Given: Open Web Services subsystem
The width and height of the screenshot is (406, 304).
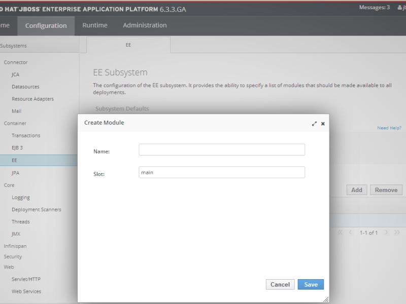Looking at the screenshot, I should (26, 291).
